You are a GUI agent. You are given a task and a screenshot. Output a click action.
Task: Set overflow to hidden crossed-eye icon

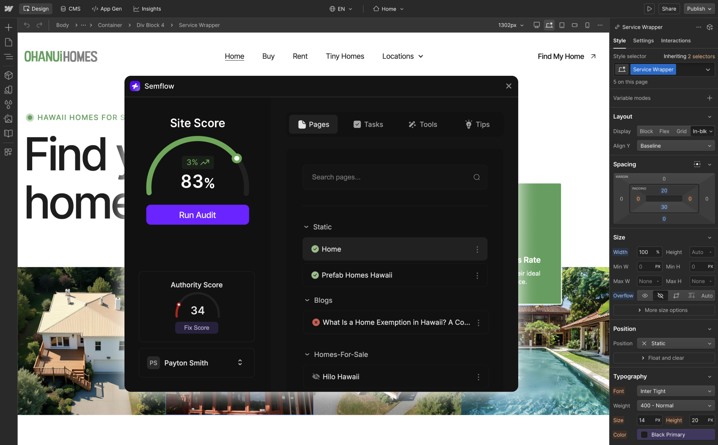[660, 296]
